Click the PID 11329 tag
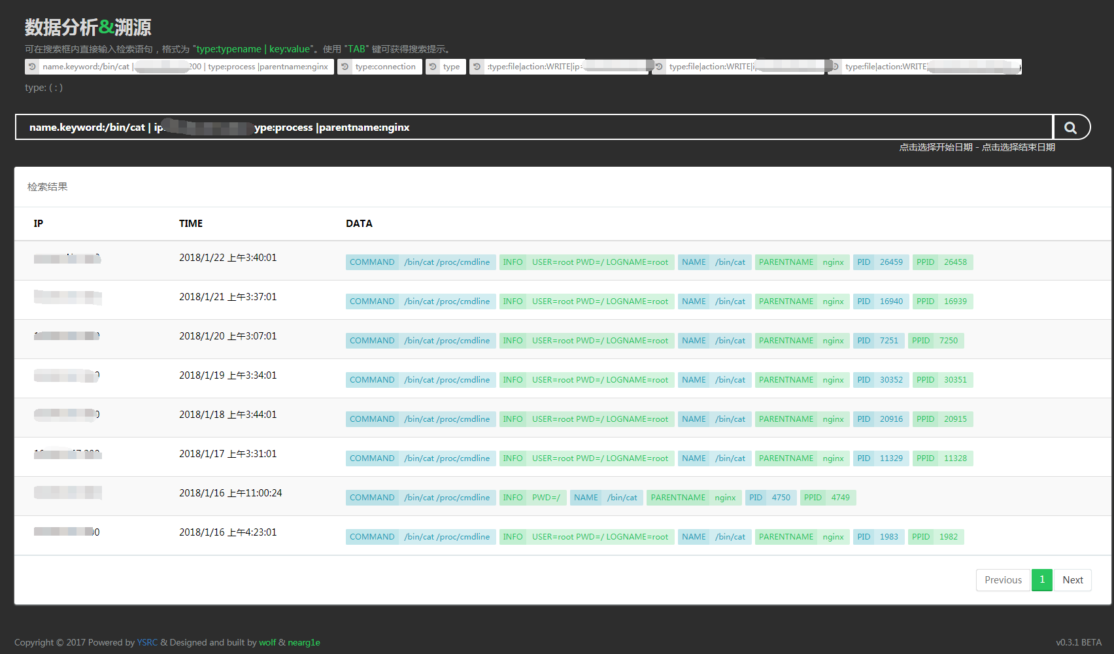Image resolution: width=1114 pixels, height=654 pixels. 881,458
